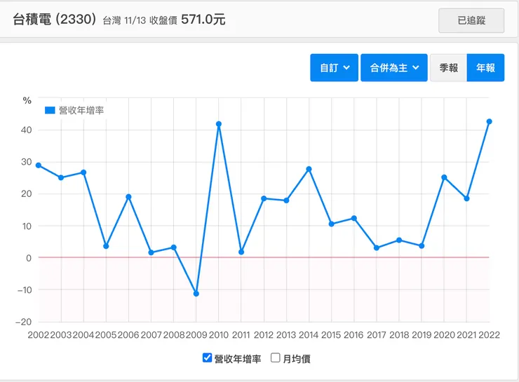
Task: Click the 2022 x-axis year label
Action: 490,335
